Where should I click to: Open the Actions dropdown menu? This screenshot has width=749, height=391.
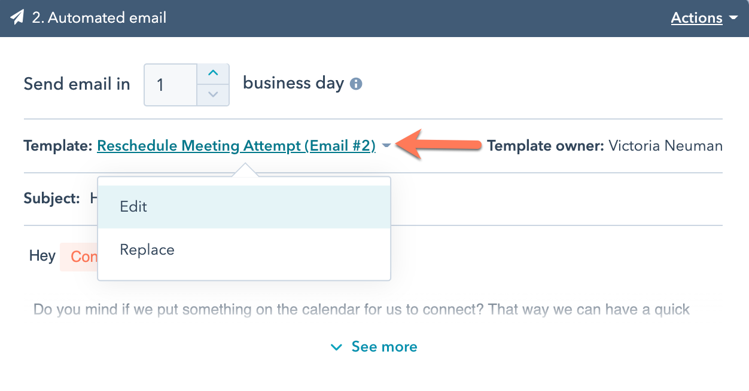coord(696,18)
